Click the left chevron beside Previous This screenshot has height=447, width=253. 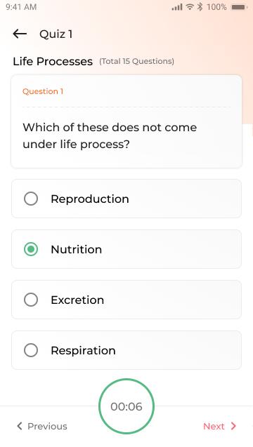coord(20,426)
